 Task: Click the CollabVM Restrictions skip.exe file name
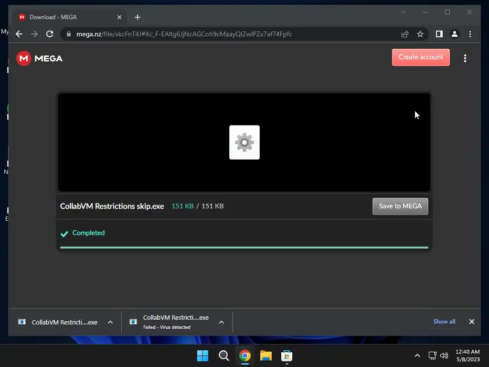pos(112,206)
